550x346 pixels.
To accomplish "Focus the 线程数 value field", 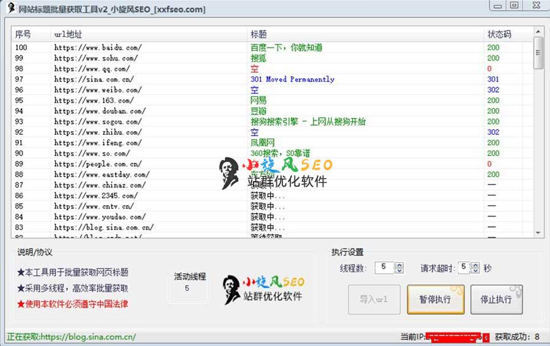I will pyautogui.click(x=385, y=268).
